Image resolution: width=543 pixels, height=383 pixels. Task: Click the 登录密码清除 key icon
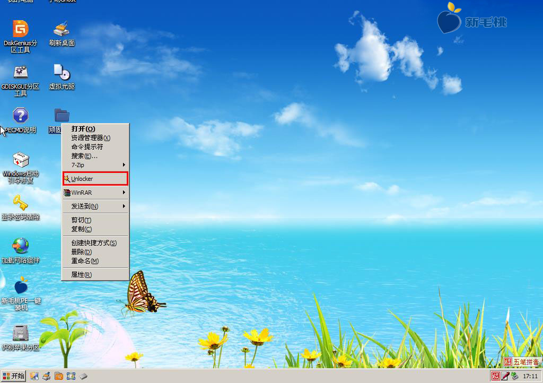click(21, 207)
